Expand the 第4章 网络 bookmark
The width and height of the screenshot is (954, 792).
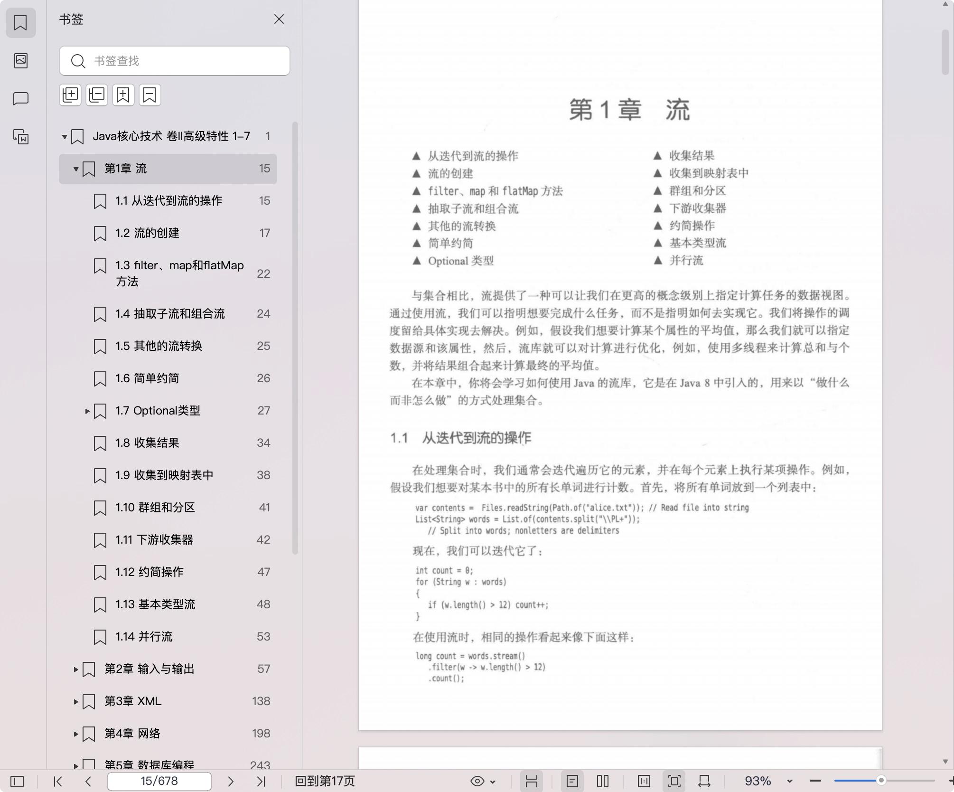pos(75,734)
